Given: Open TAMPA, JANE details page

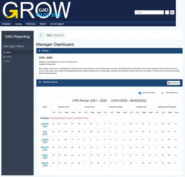Looking at the screenshot, I should tap(45, 156).
